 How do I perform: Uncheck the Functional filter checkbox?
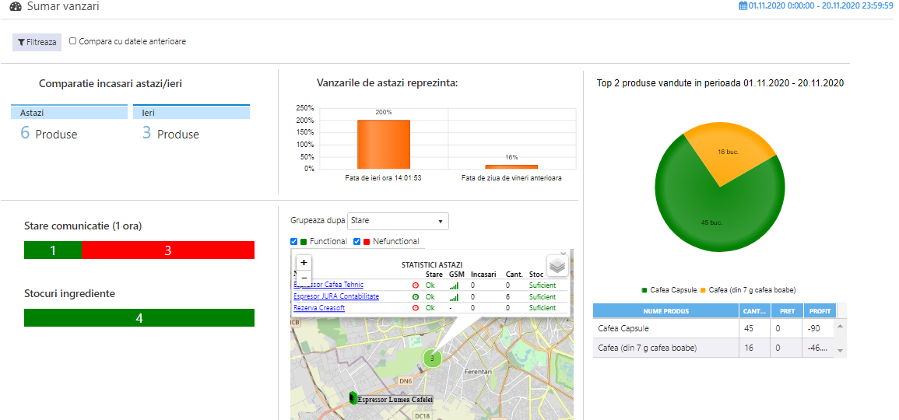tap(294, 241)
